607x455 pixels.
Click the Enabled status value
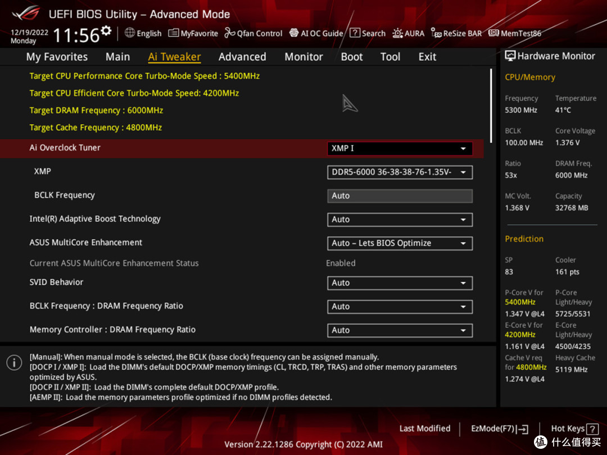[x=341, y=263]
